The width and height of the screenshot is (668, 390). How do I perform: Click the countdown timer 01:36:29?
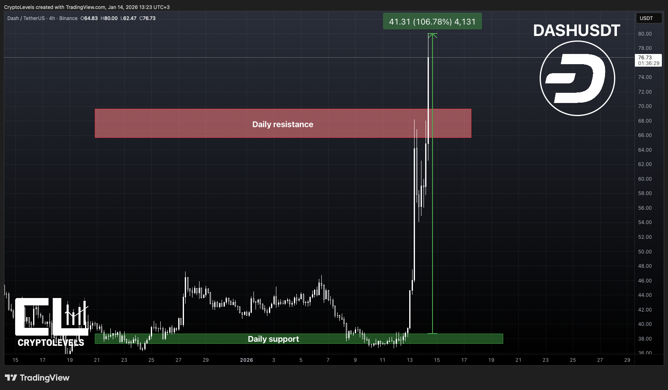tap(649, 63)
